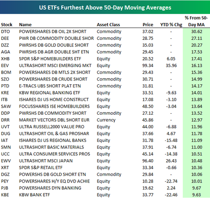
Task: Select price 17.08 in ITB row
Action: point(148,100)
